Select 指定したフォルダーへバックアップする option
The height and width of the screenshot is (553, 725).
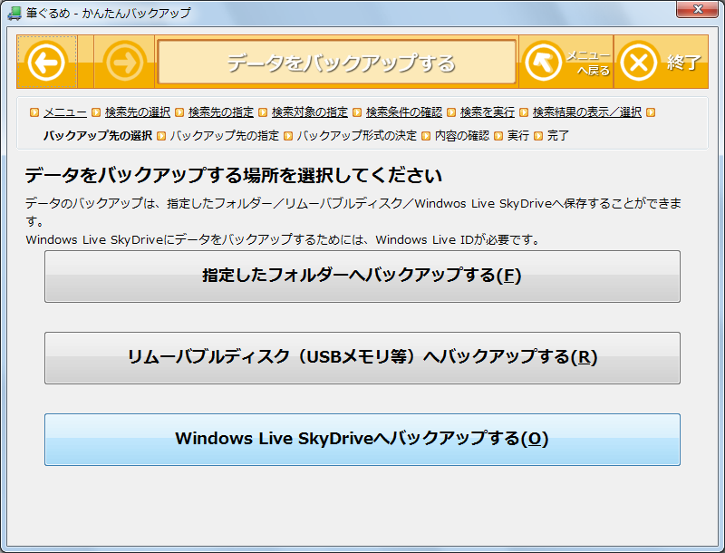tap(362, 276)
